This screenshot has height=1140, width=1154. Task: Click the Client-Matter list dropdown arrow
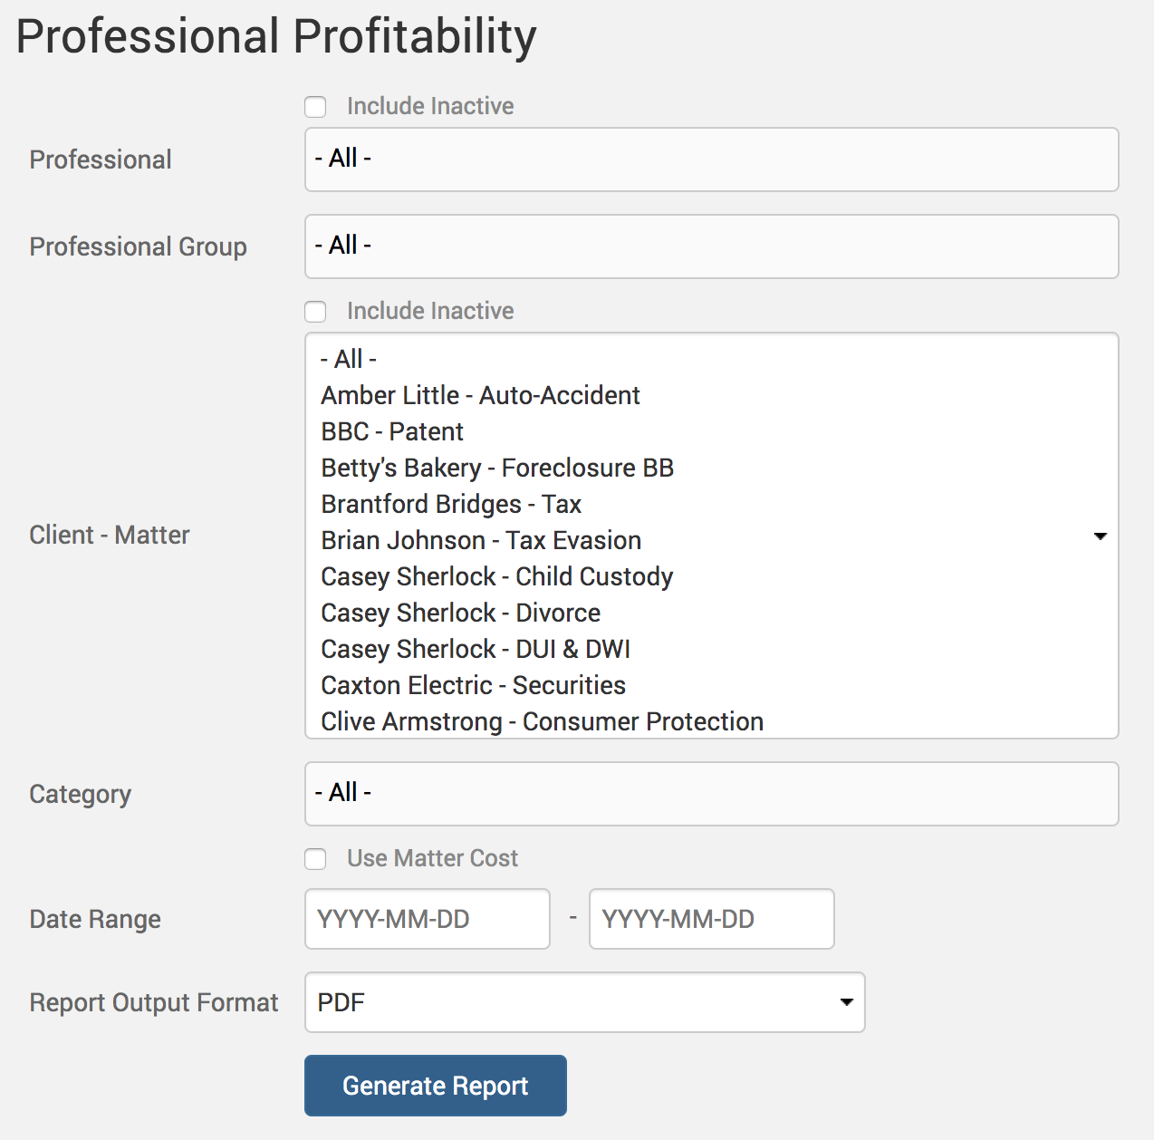[1101, 536]
